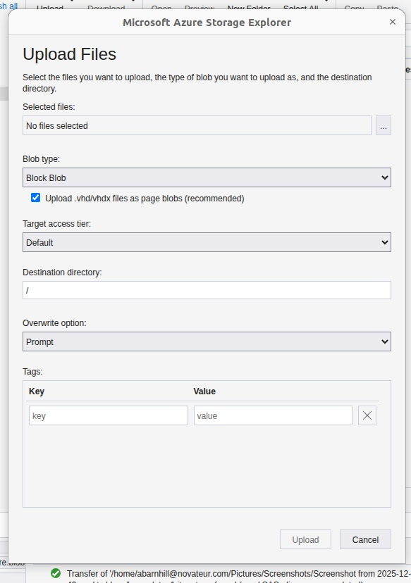This screenshot has height=583, width=411.
Task: Click the transfer status message text
Action: tap(238, 574)
